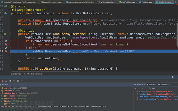Click loadUserByUsername() in the breadcrumb bar
The width and height of the screenshot is (178, 111).
[33, 74]
